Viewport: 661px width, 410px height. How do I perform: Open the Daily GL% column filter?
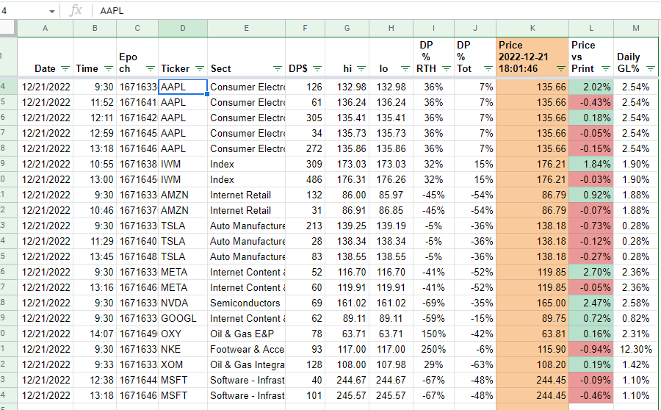(651, 69)
